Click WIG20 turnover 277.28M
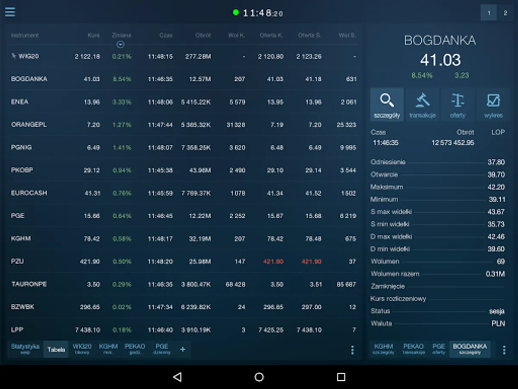The height and width of the screenshot is (389, 518). click(198, 56)
